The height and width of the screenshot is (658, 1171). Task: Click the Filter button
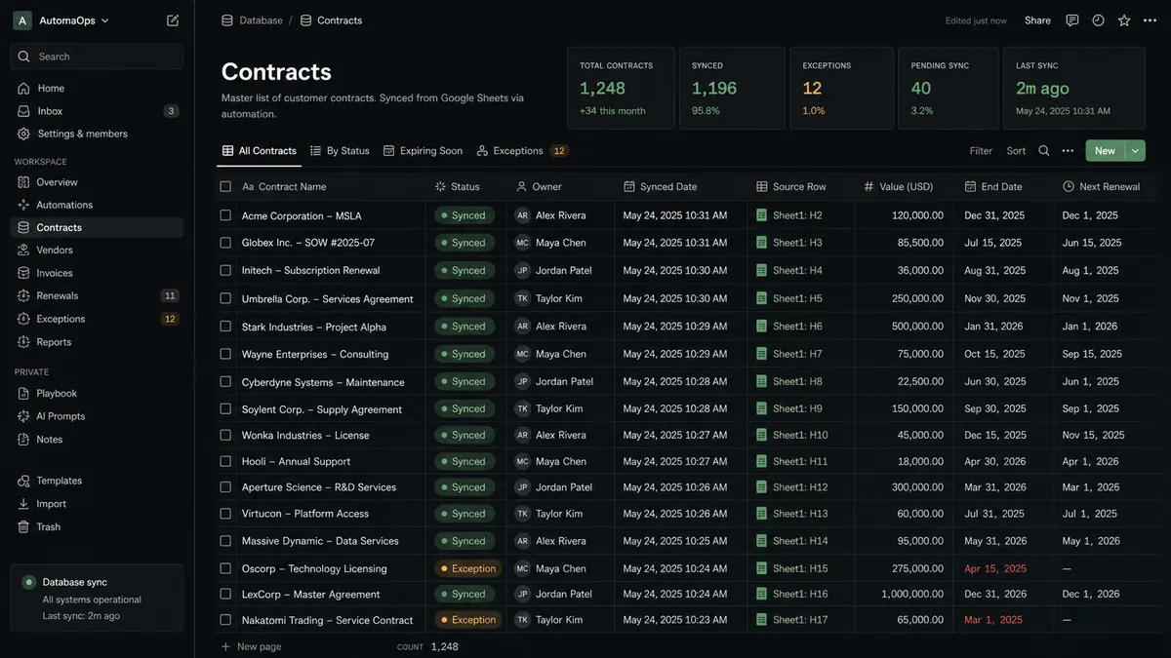pyautogui.click(x=981, y=151)
